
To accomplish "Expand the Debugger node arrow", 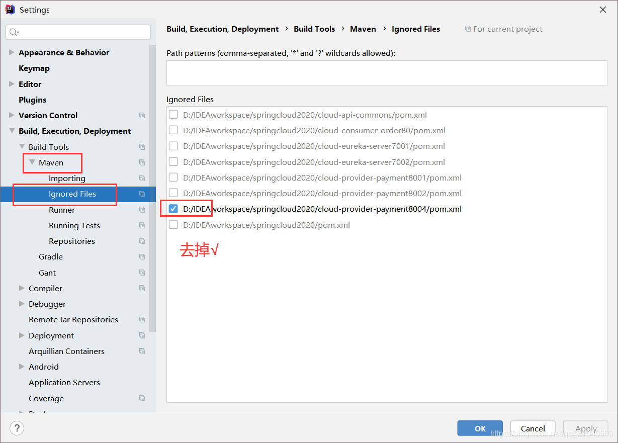I will click(22, 304).
